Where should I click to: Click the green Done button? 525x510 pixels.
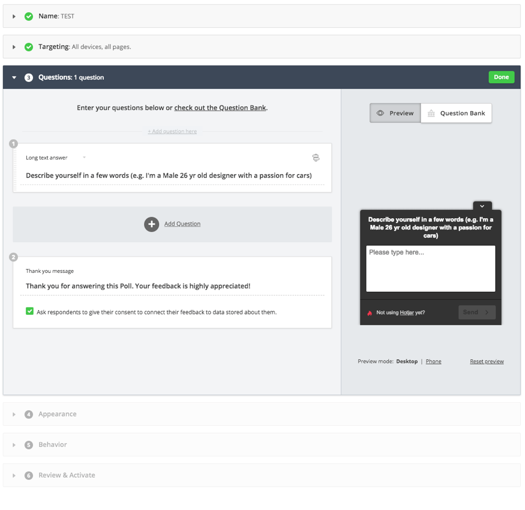click(501, 77)
